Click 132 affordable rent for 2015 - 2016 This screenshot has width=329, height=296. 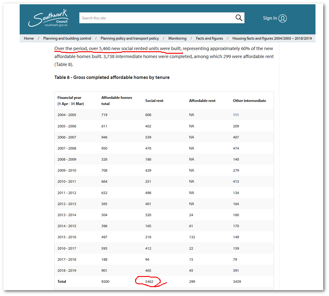[x=192, y=237]
